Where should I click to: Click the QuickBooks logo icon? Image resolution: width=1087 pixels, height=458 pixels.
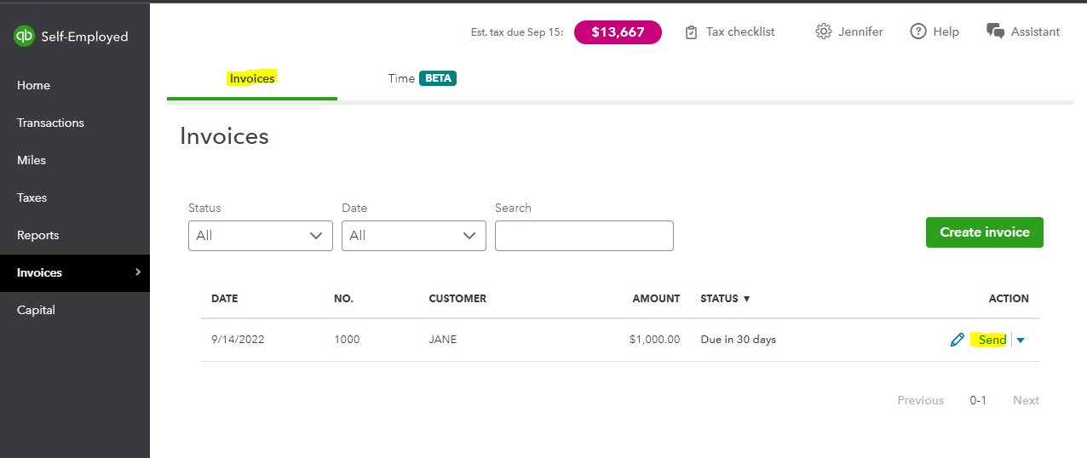(x=24, y=36)
